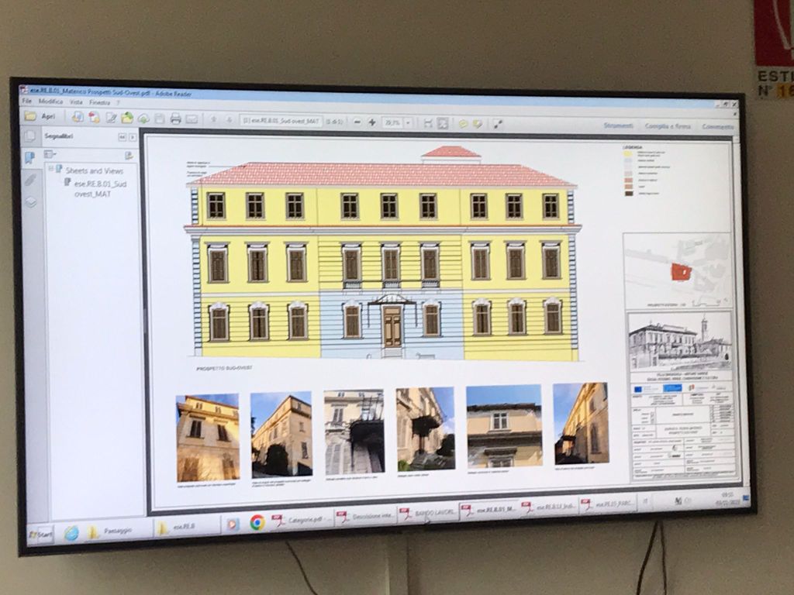The width and height of the screenshot is (794, 595).
Task: Click the zoom out minus button
Action: click(x=357, y=122)
